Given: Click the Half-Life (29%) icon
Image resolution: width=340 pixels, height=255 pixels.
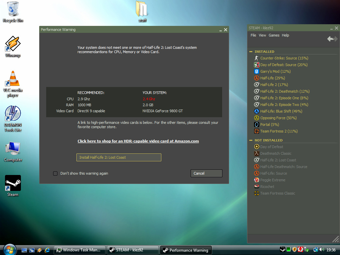Looking at the screenshot, I should point(257,78).
